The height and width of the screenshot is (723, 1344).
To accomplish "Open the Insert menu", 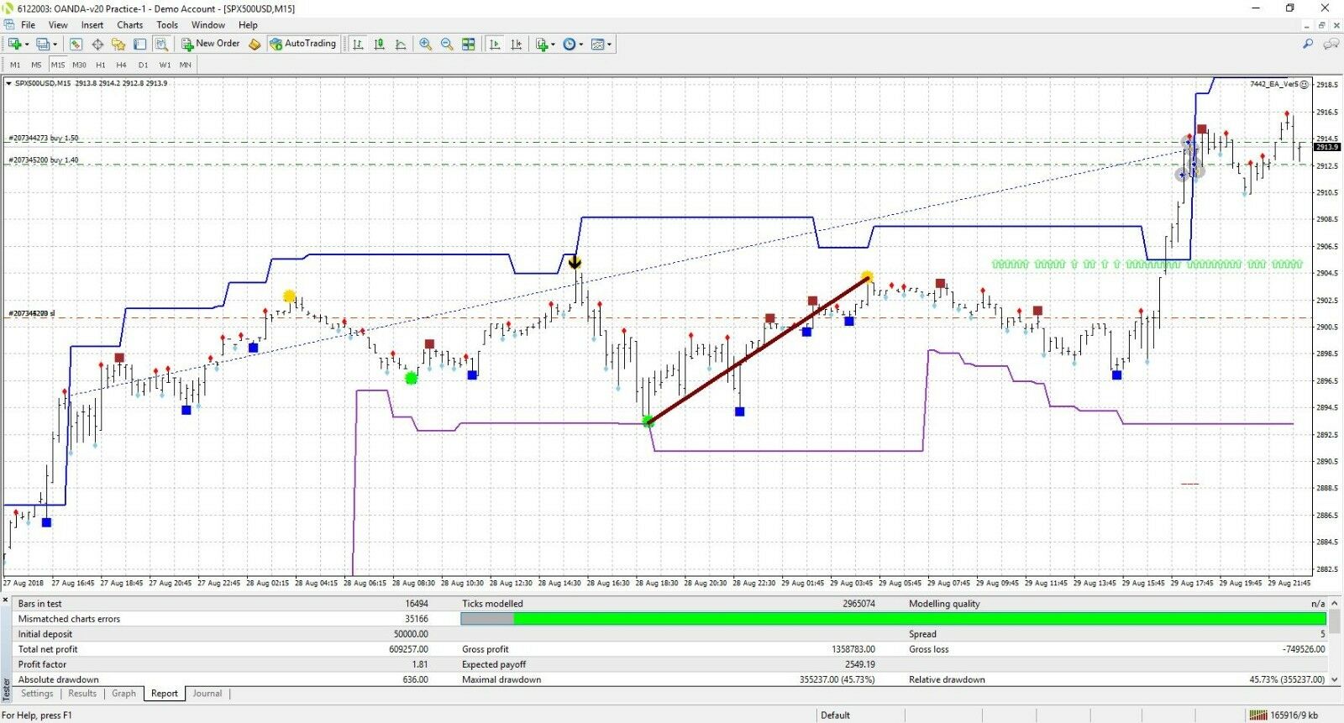I will coord(92,25).
